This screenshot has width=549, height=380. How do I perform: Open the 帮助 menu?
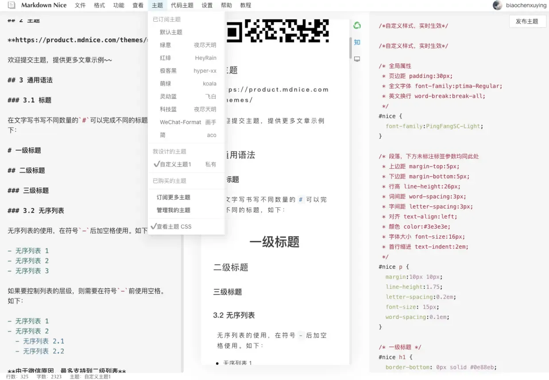click(x=226, y=5)
